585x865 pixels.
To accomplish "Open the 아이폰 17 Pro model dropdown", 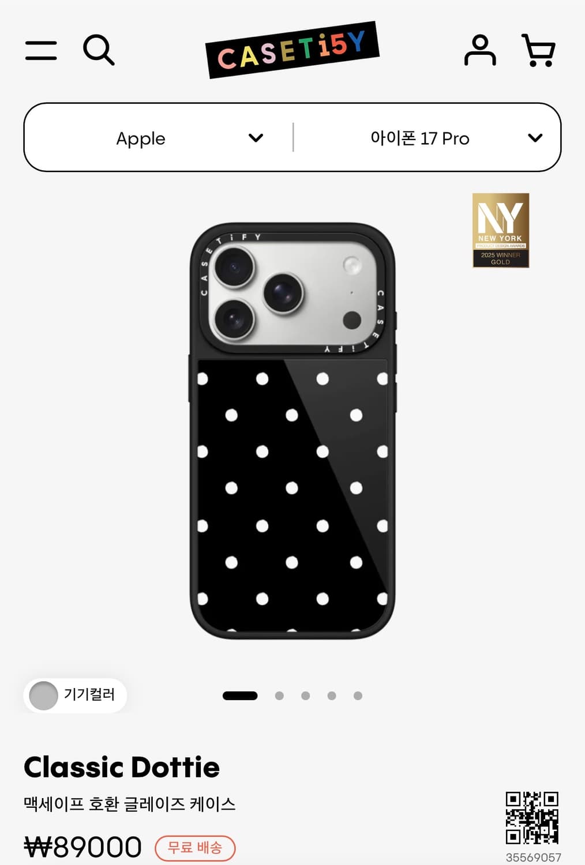I will (427, 138).
